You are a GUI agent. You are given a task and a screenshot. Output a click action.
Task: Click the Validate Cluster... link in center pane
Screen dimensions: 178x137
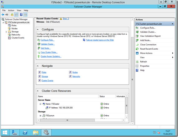pyautogui.click(x=48, y=44)
